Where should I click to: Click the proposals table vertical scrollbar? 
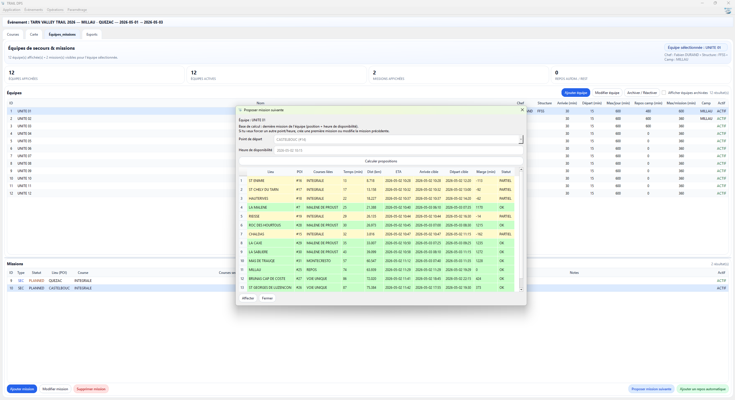click(x=521, y=224)
